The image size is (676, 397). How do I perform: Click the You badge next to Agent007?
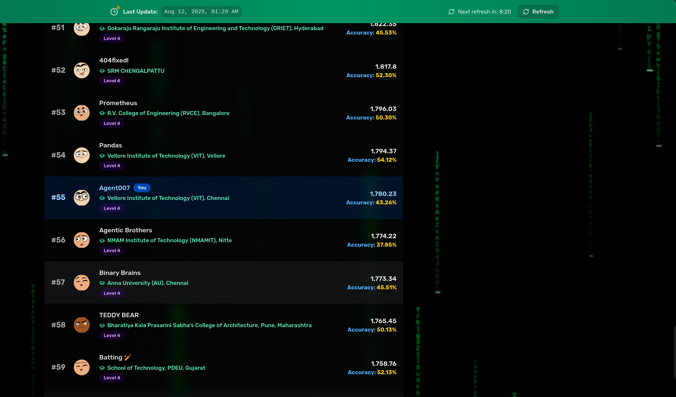point(142,188)
